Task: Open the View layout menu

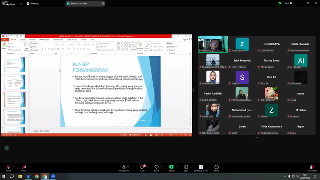Action: pos(288,3)
